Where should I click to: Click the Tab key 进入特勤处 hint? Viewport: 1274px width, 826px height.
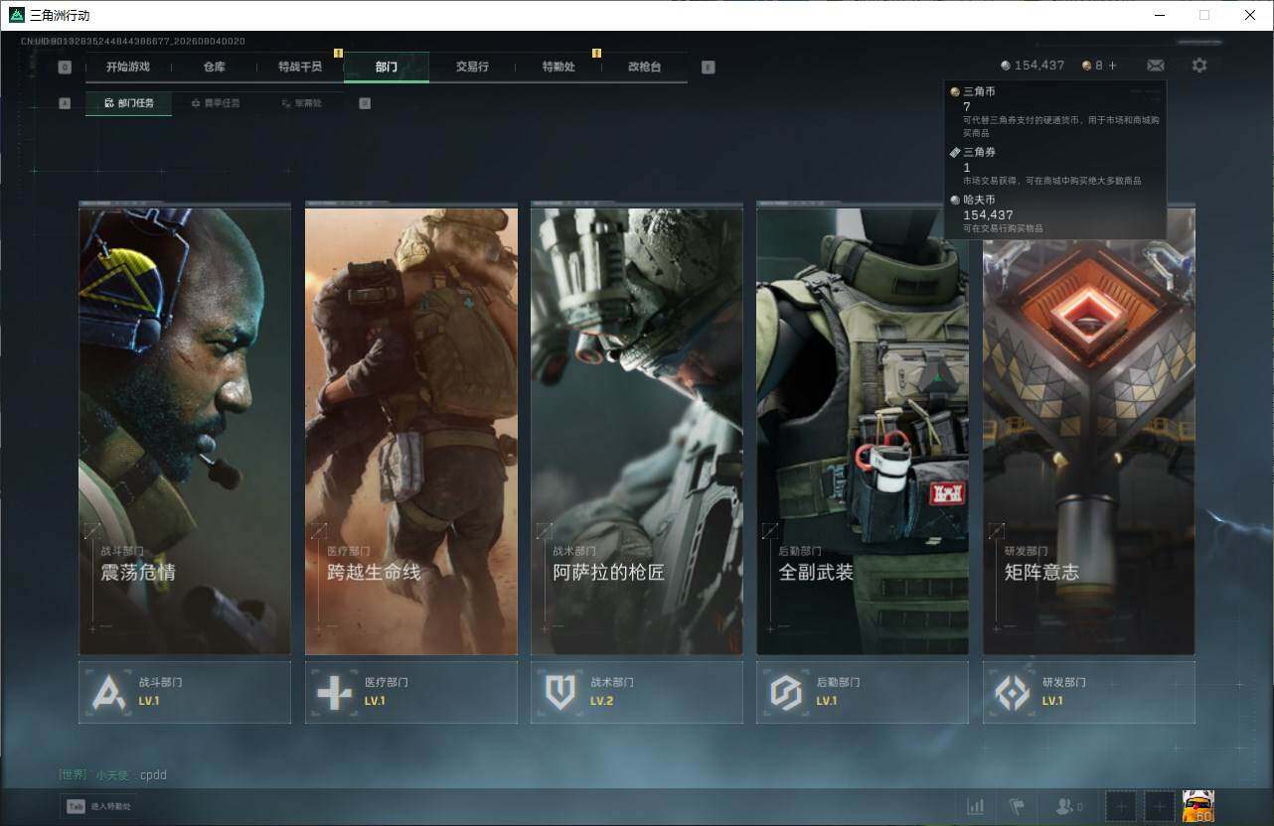[x=99, y=806]
